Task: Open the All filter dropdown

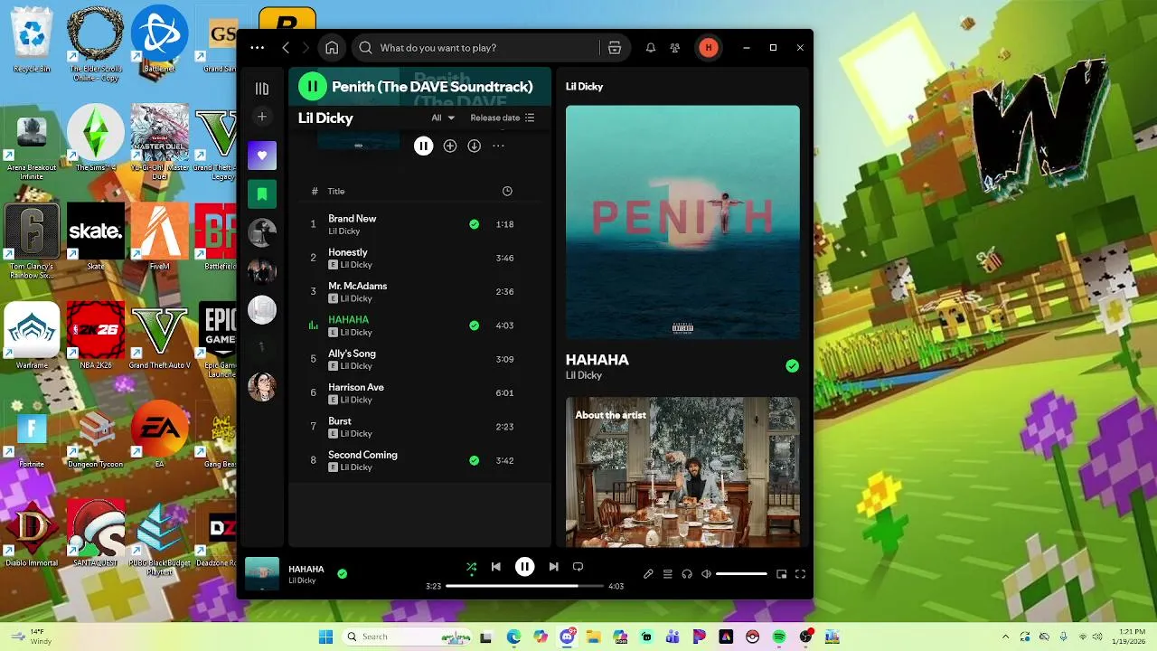Action: coord(443,118)
